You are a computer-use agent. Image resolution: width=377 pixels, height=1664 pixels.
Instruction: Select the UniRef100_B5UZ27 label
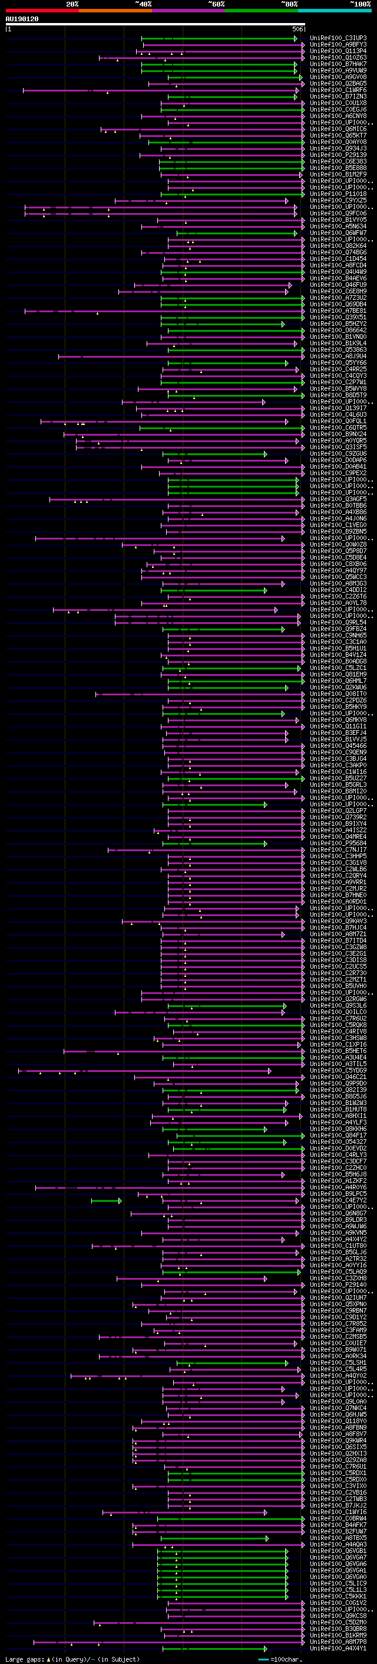[x=338, y=779]
